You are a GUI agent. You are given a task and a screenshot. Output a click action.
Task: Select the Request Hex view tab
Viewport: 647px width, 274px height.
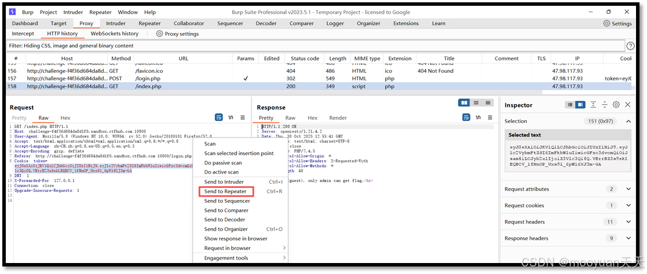(x=65, y=118)
